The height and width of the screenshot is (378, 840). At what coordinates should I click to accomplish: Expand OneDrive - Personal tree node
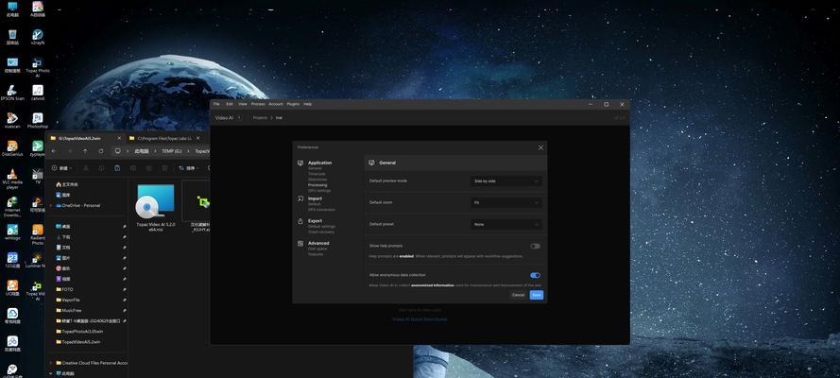[51, 206]
